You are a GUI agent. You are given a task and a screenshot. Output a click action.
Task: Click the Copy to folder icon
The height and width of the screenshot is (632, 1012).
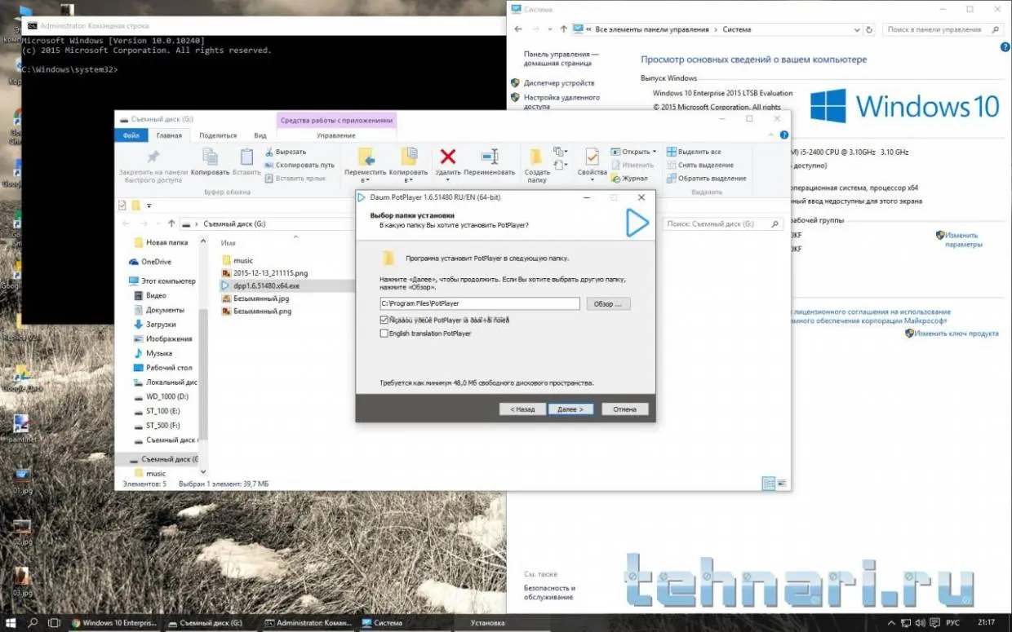point(408,157)
